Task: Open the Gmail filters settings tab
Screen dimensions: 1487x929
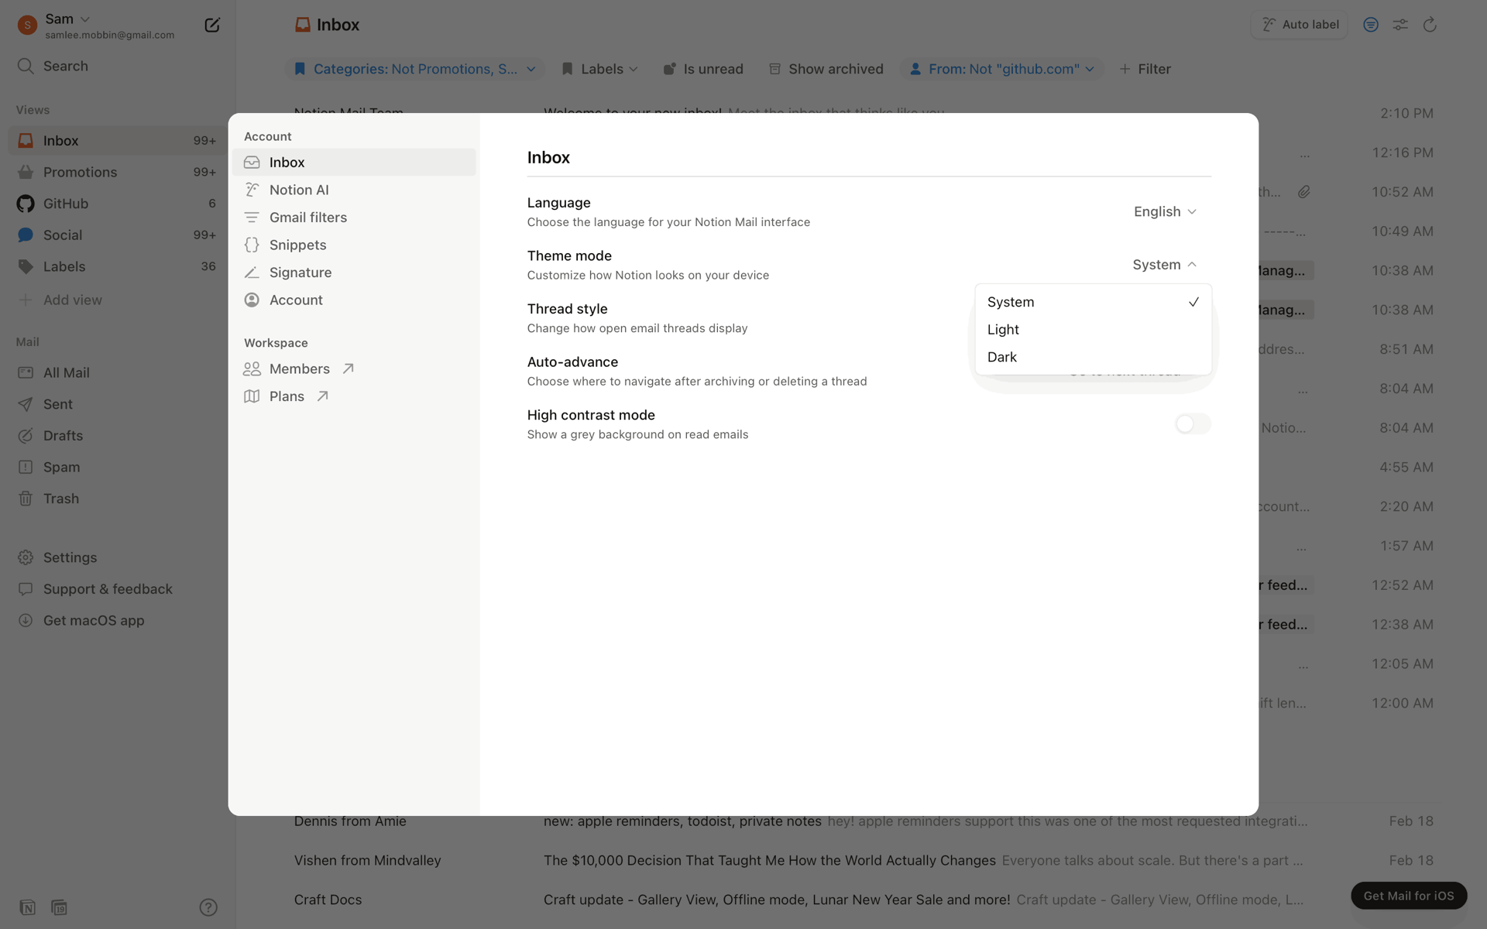Action: 355,218
